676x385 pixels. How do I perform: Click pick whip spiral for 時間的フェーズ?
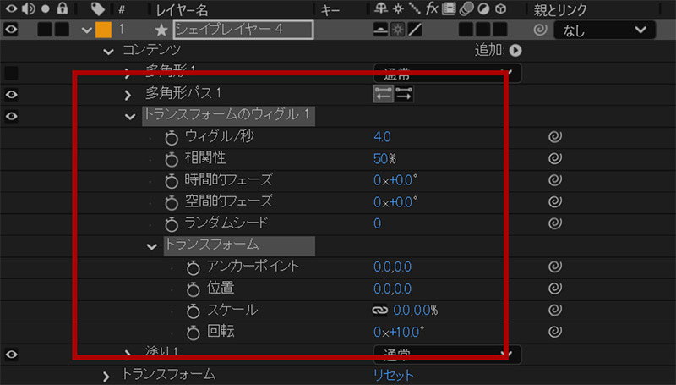click(x=555, y=180)
